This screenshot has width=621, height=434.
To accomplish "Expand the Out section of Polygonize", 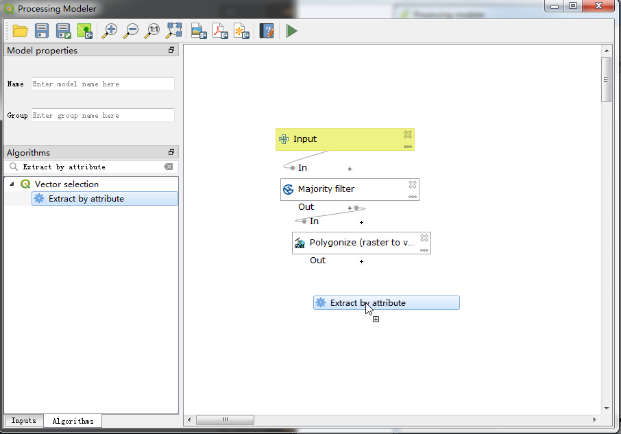I will 361,261.
